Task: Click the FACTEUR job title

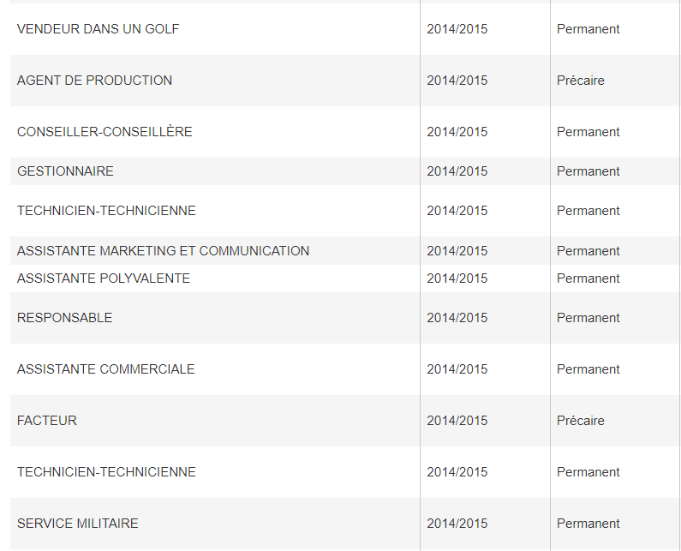Action: (47, 421)
